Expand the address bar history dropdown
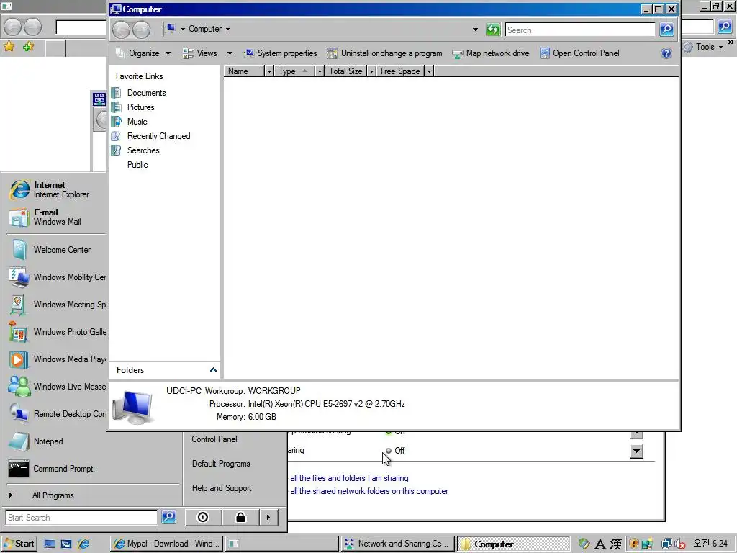The image size is (737, 553). click(475, 29)
